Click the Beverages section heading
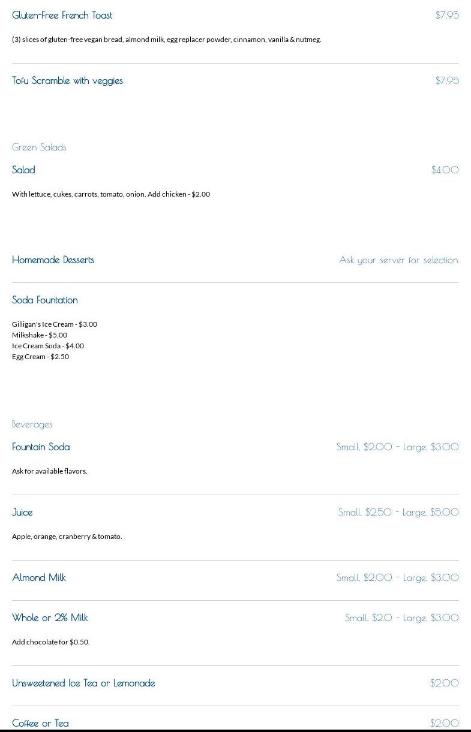The image size is (471, 732). click(x=32, y=424)
